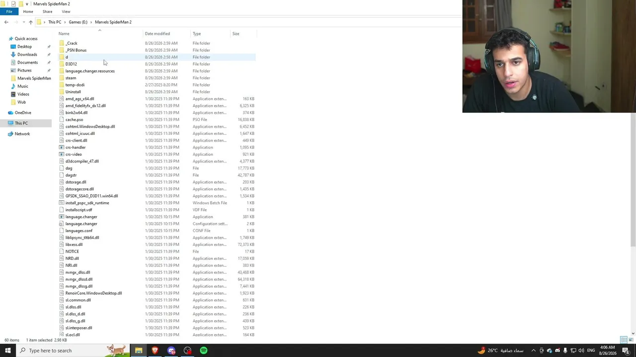Select file installscript.vdf
Image resolution: width=636 pixels, height=357 pixels.
point(79,210)
